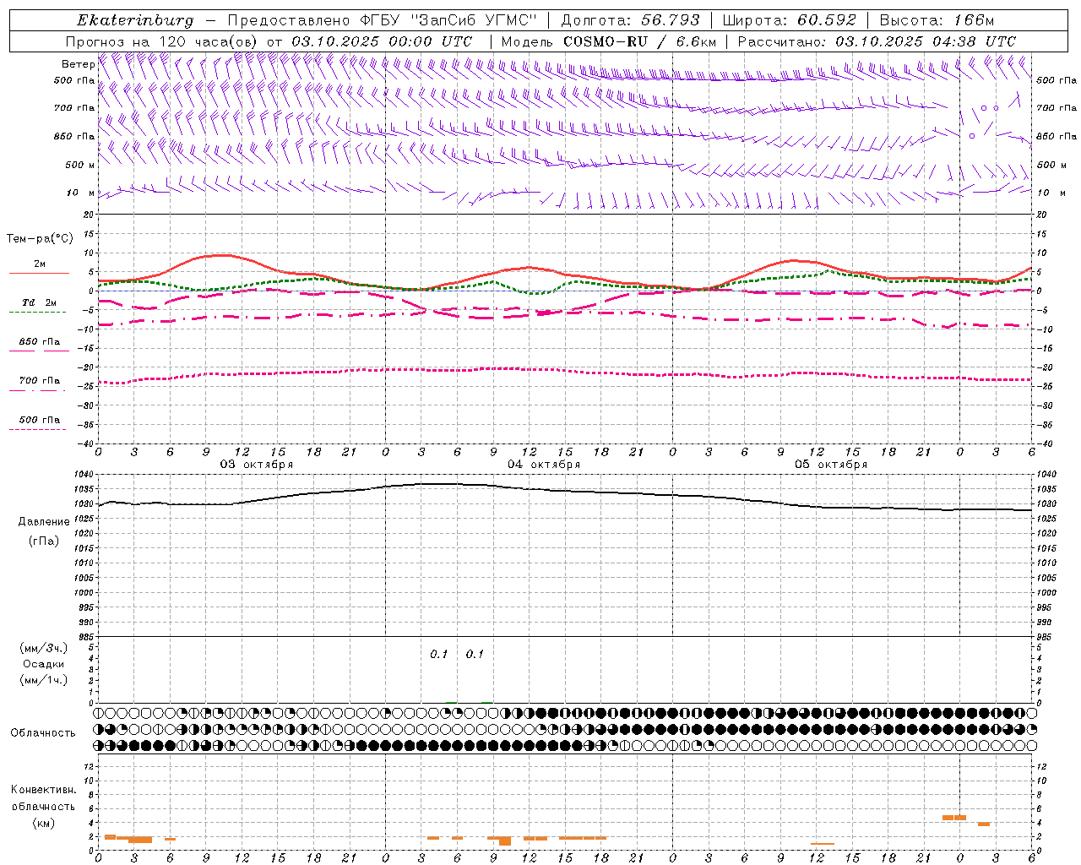This screenshot has width=1081, height=865.
Task: Click the '05 октября' date label
Action: [831, 465]
